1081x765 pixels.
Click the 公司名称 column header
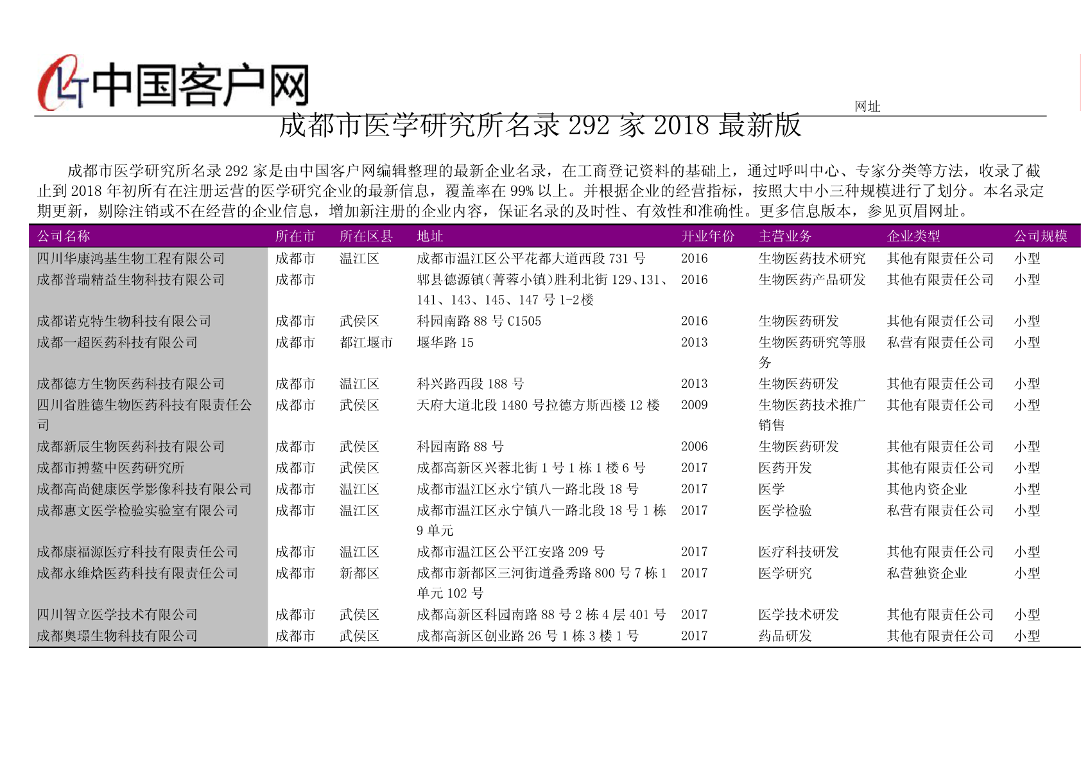(64, 236)
